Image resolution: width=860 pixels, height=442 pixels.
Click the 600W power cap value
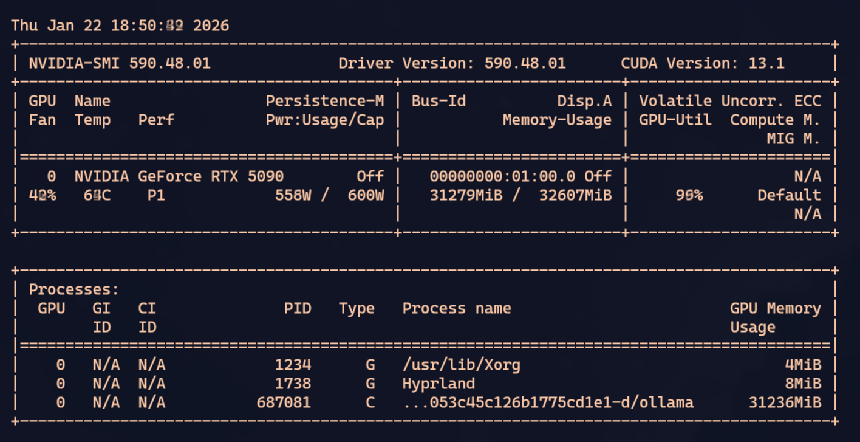click(x=366, y=195)
